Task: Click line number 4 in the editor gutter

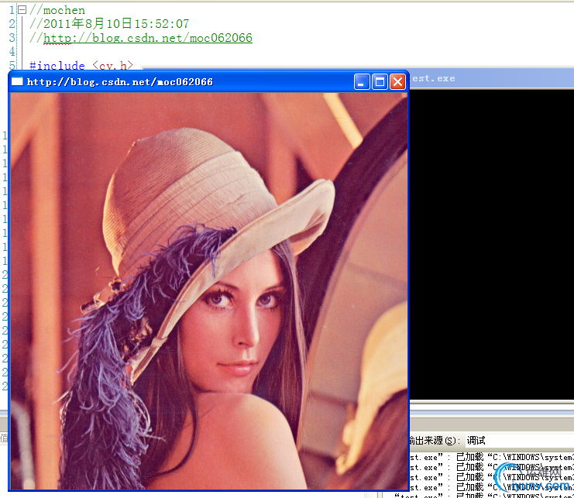Action: (x=12, y=51)
